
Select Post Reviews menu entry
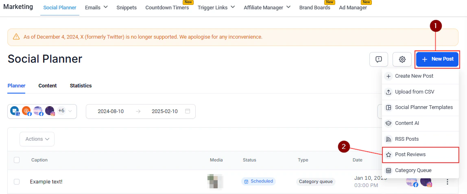click(x=420, y=155)
